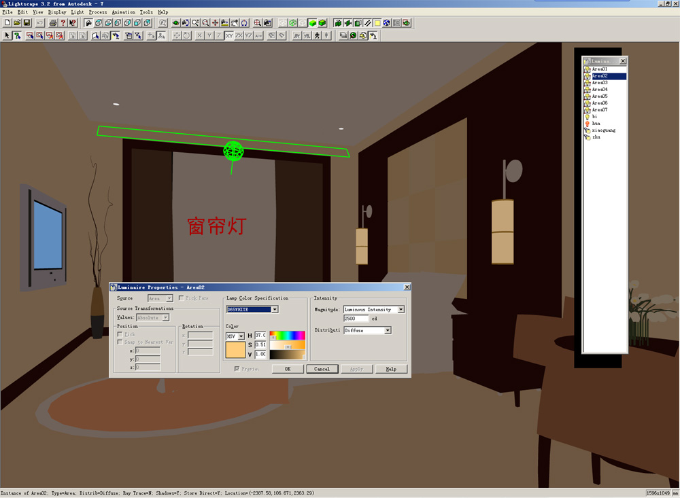Click the Print toolbar icon
Screen dimensions: 680x498
(52, 22)
